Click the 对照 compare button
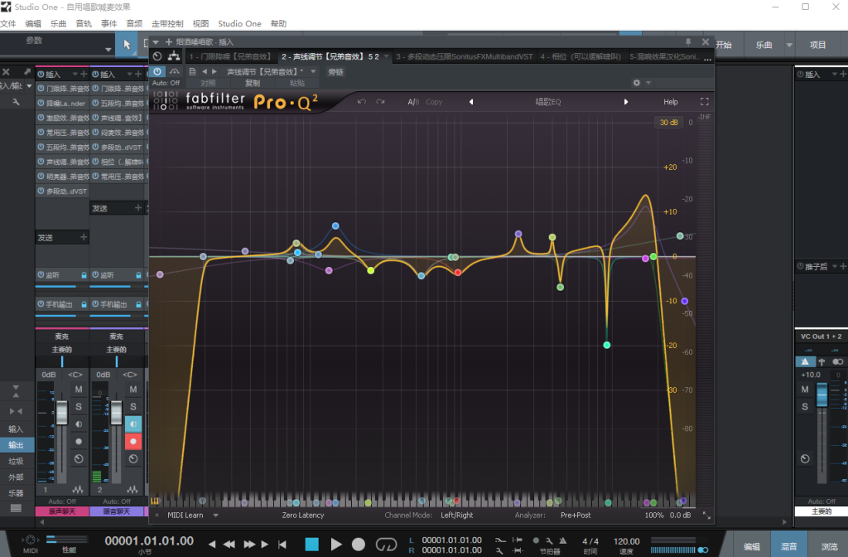The width and height of the screenshot is (848, 557). click(208, 83)
